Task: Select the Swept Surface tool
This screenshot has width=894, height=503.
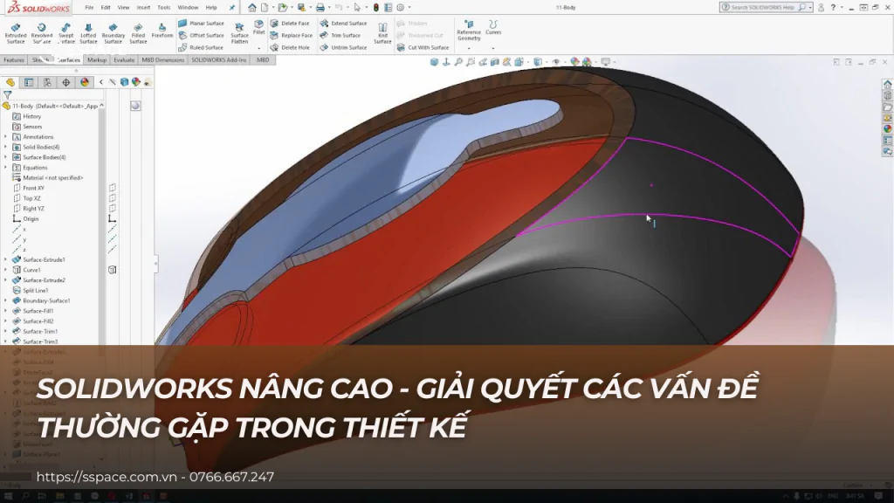Action: pyautogui.click(x=66, y=34)
